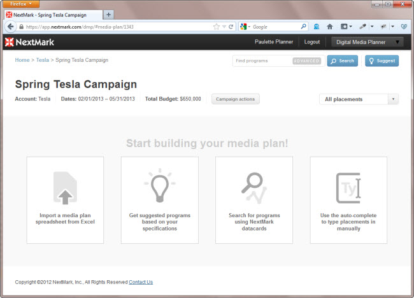Open a new browser tab
The height and width of the screenshot is (298, 414).
point(108,15)
